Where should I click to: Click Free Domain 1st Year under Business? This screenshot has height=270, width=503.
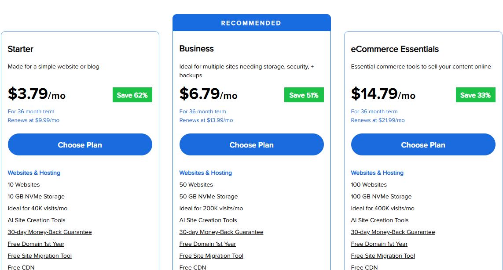[x=208, y=244]
